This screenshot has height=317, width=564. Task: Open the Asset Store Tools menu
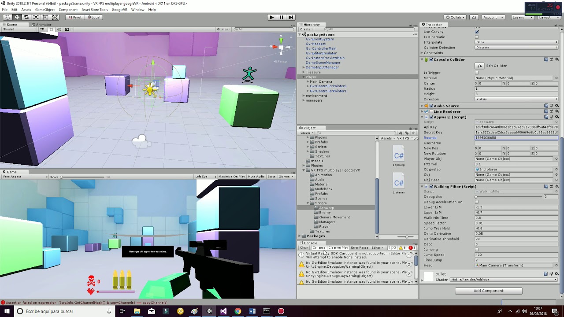point(94,10)
